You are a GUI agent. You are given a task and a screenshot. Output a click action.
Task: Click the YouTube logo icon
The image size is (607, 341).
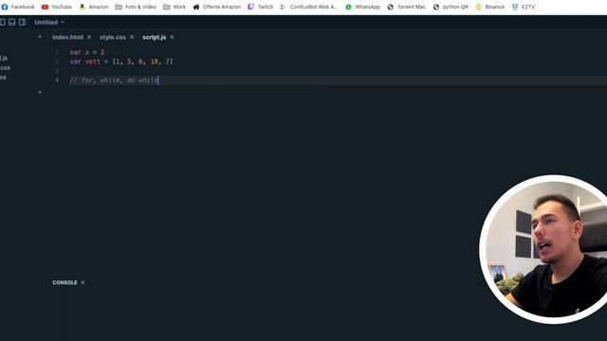pos(45,7)
